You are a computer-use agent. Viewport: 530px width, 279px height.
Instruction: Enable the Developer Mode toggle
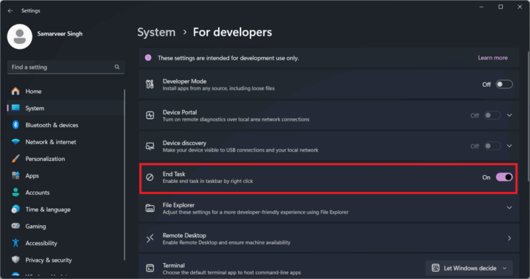504,84
